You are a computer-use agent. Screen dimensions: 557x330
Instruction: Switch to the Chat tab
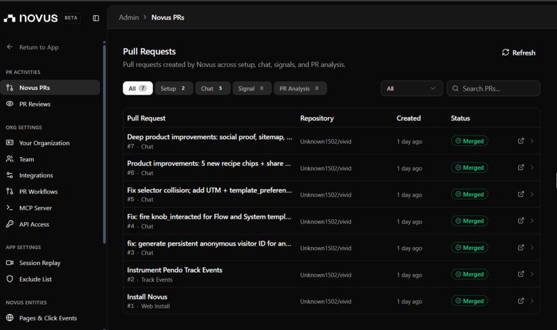[212, 88]
